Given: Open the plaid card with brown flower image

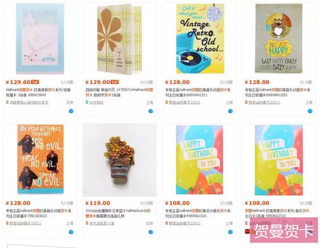Looking at the screenshot, I should [119, 39].
